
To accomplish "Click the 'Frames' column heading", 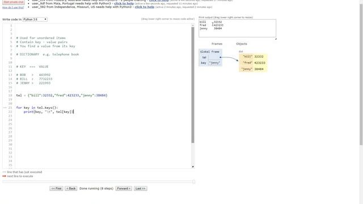I will tap(217, 44).
